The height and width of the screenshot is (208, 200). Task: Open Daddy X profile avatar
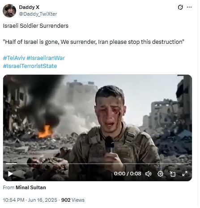(x=9, y=11)
